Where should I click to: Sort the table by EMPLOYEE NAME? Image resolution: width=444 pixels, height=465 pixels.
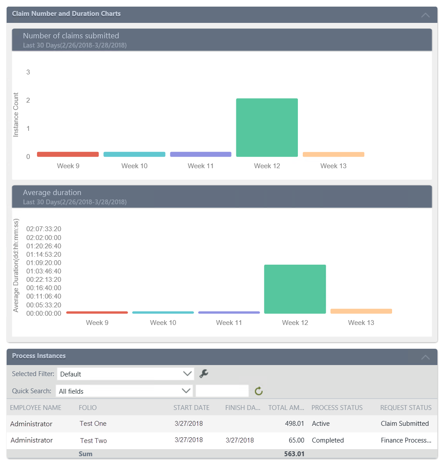35,407
